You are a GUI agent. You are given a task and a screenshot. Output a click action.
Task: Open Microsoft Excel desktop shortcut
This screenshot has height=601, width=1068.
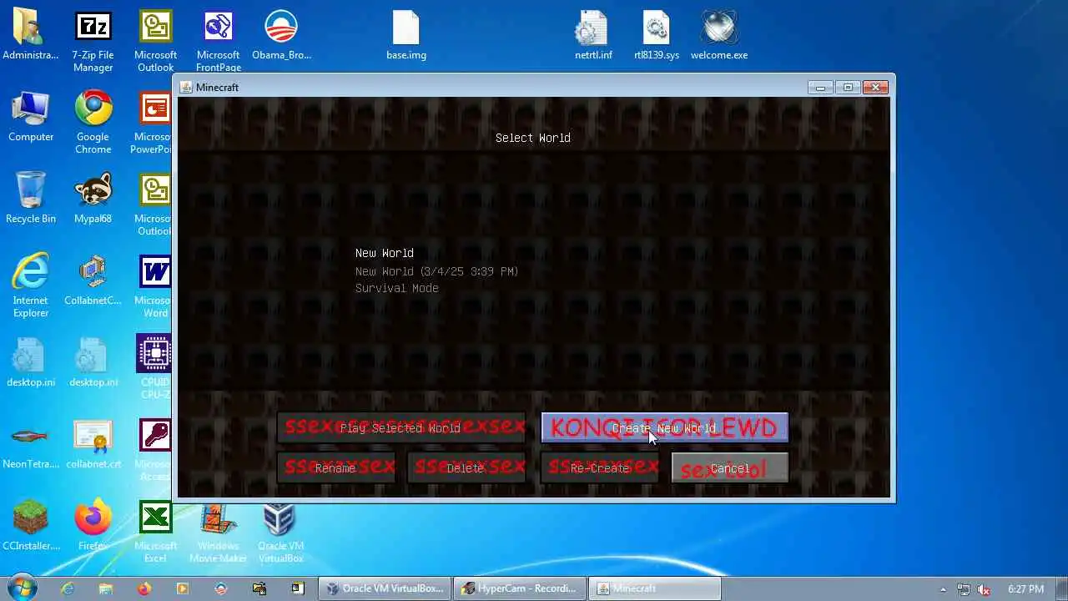pyautogui.click(x=155, y=532)
